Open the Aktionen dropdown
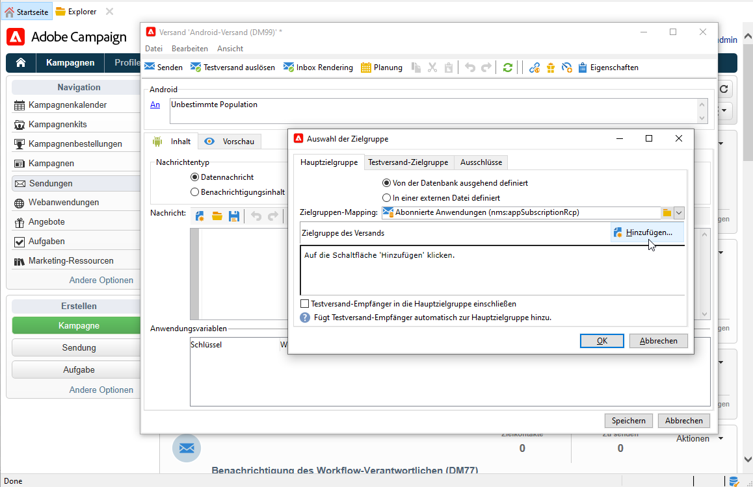 click(x=699, y=438)
